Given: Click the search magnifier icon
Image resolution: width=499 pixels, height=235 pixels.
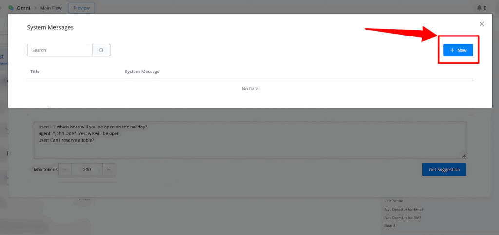Looking at the screenshot, I should 101,50.
